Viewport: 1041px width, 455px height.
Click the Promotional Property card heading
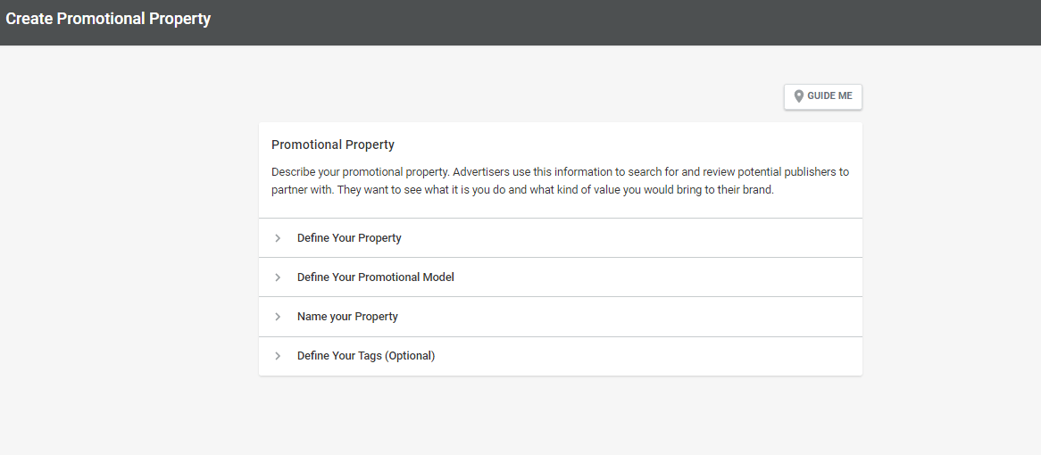(x=333, y=145)
